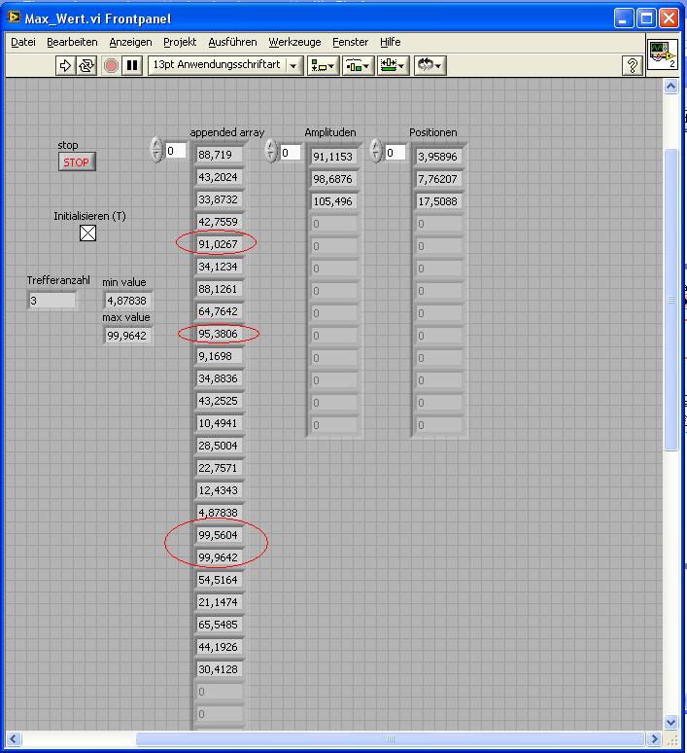This screenshot has width=687, height=753.
Task: Select Positionen value 17,5088
Action: point(439,201)
